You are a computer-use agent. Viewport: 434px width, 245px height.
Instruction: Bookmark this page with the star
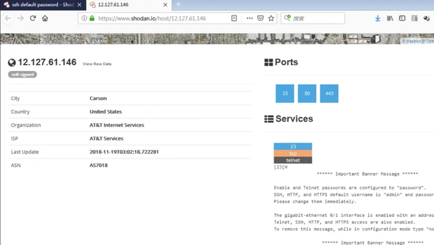[x=271, y=18]
